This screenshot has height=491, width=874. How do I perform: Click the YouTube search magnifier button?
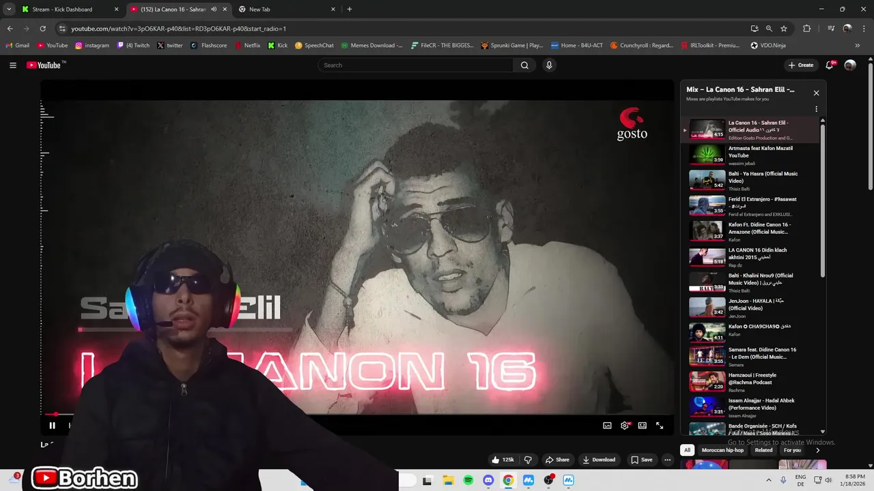(x=524, y=65)
